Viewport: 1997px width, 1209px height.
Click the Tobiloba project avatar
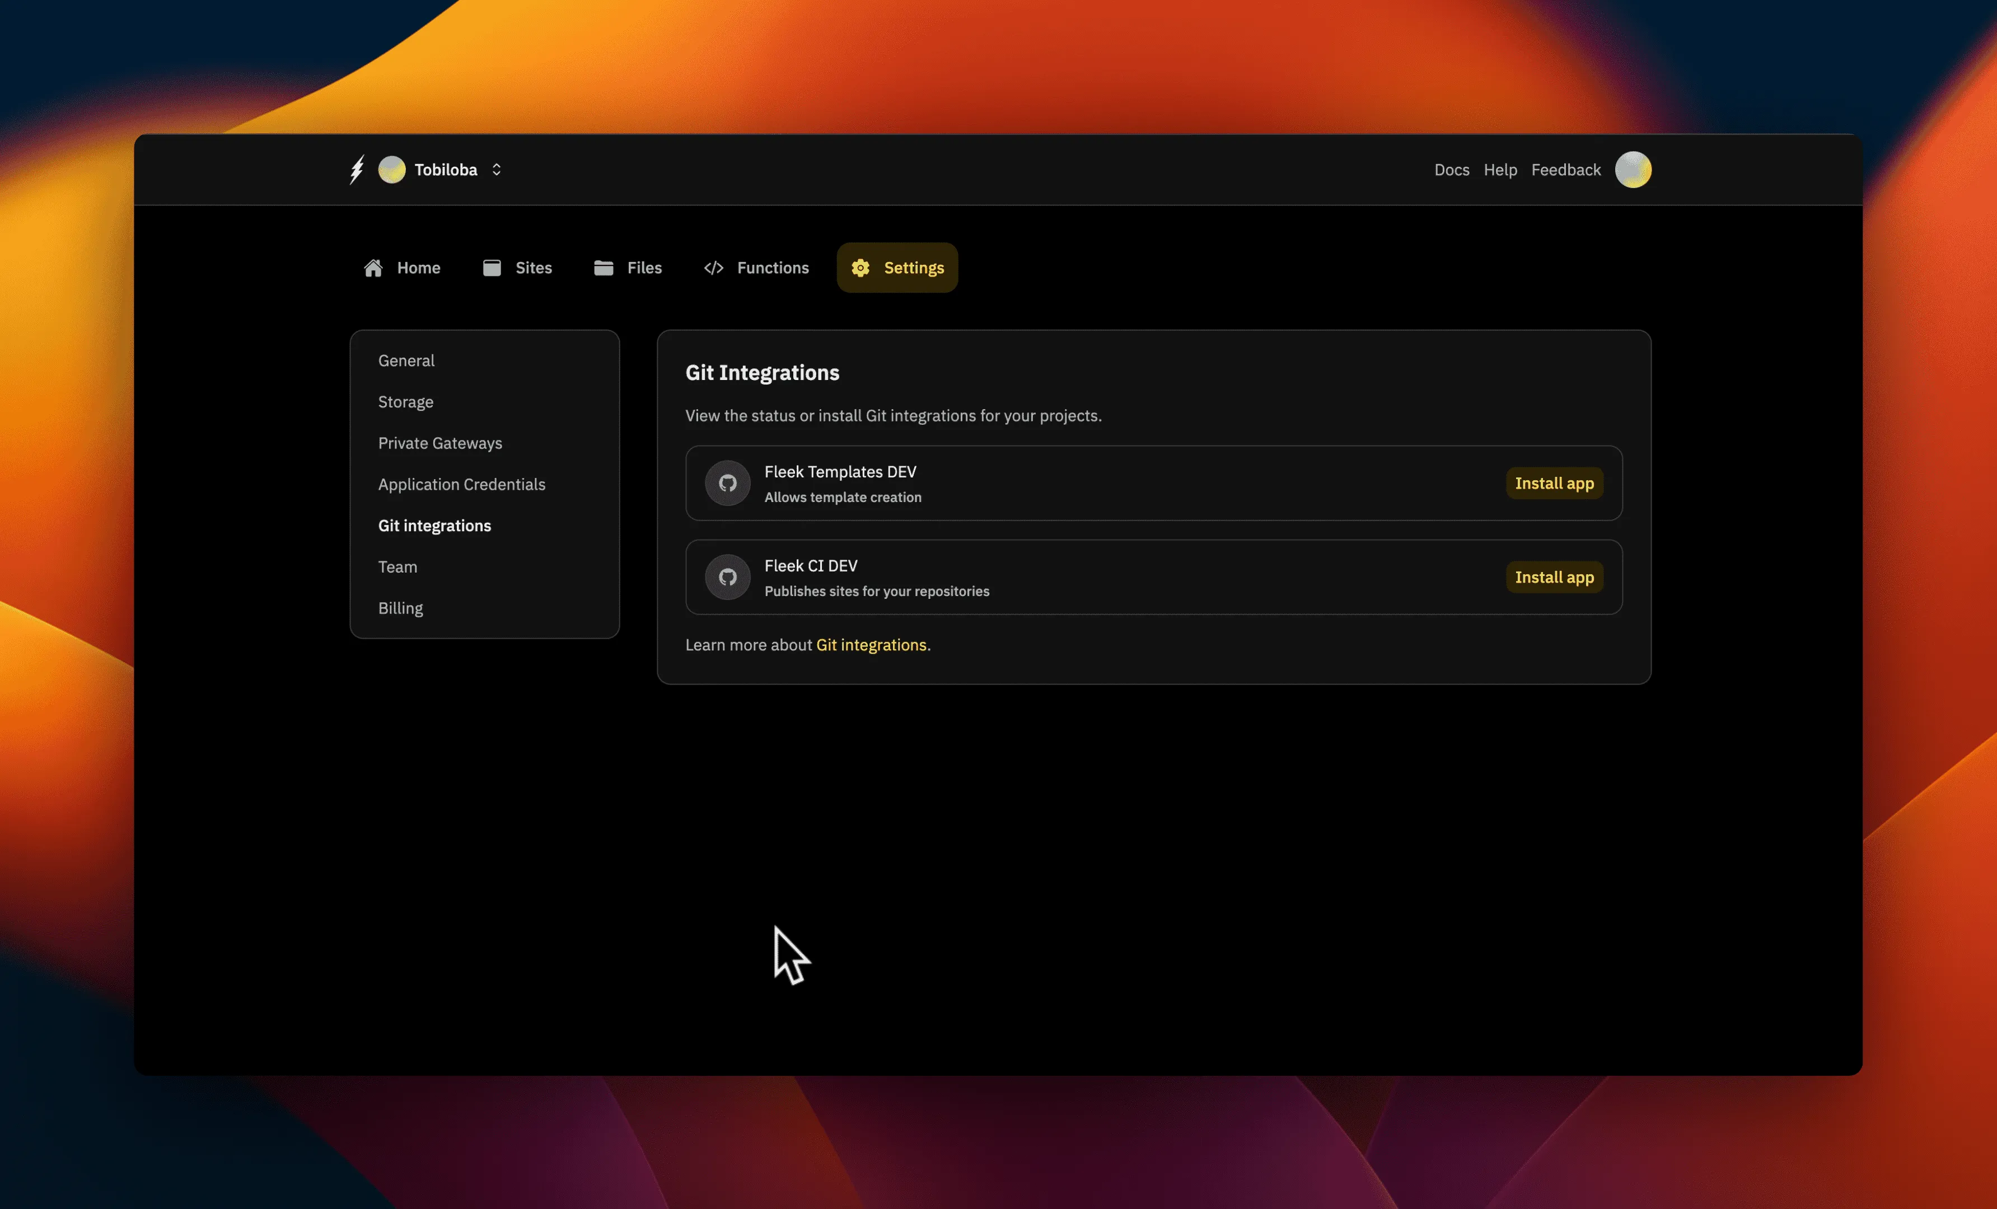[x=391, y=170]
